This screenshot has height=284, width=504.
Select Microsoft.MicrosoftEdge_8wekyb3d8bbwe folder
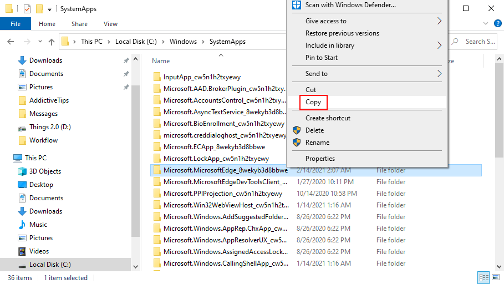[225, 170]
